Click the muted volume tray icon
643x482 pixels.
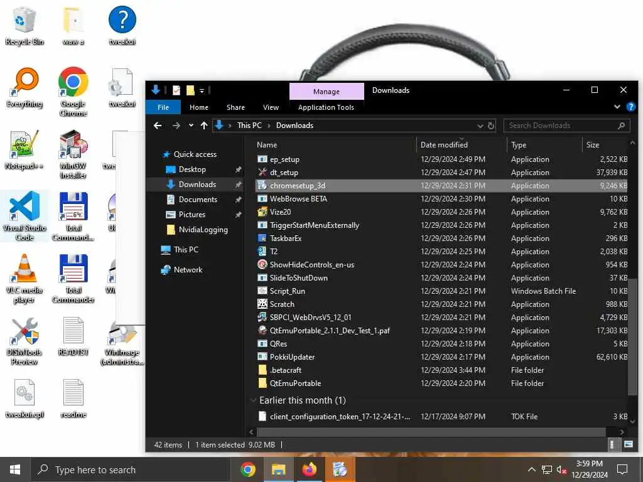click(x=561, y=469)
